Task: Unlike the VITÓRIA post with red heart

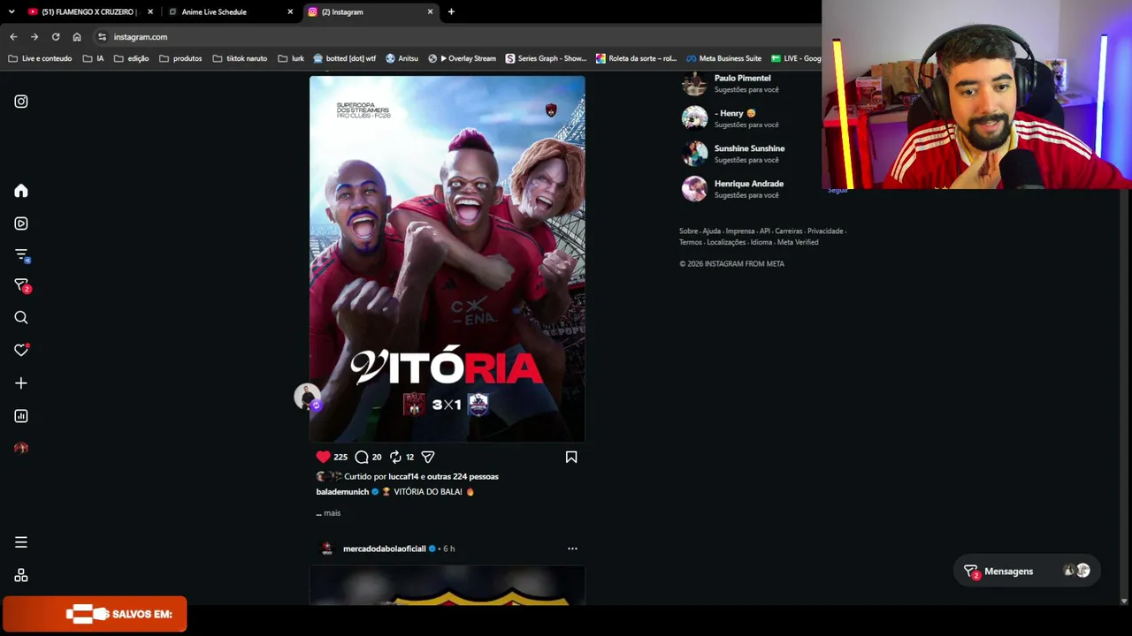Action: (323, 457)
